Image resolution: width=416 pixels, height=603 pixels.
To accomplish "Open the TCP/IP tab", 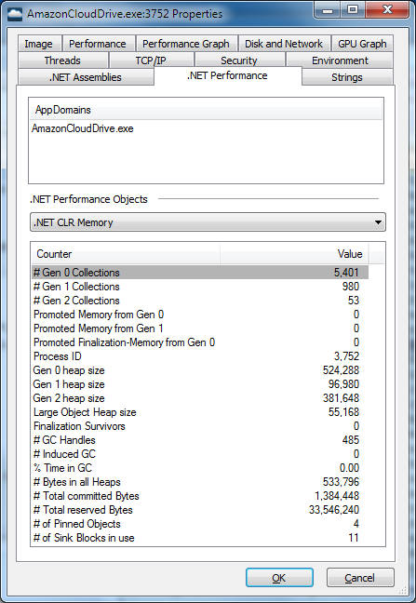I will [151, 60].
